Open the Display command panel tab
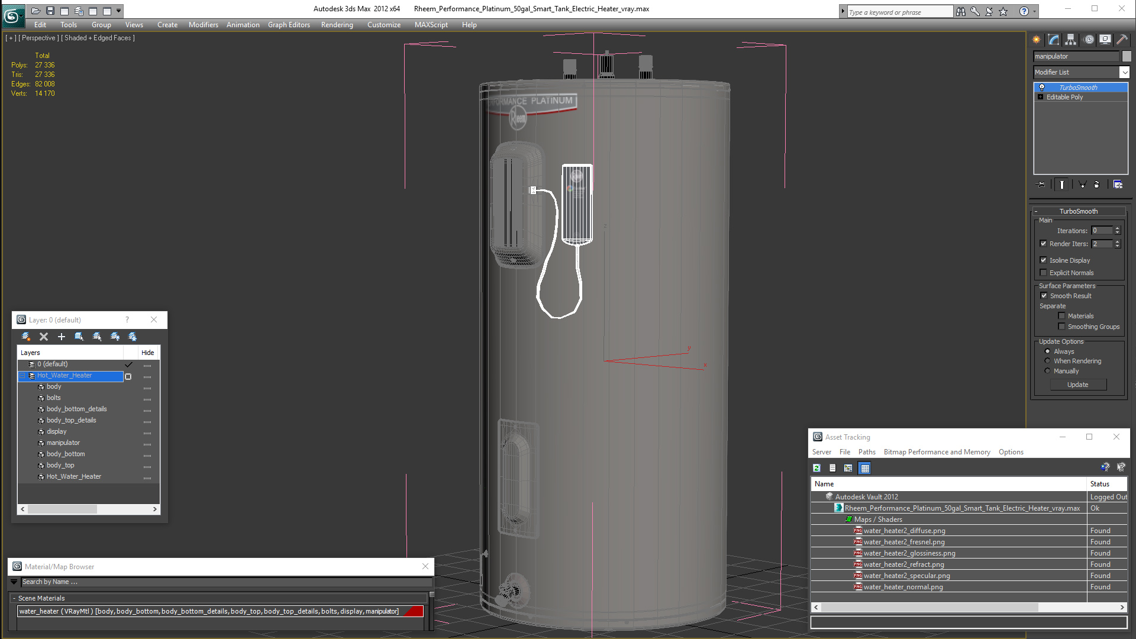 tap(1105, 40)
